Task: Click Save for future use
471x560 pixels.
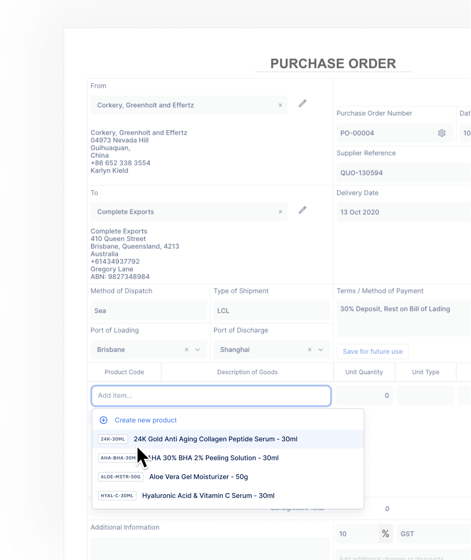Action: point(372,351)
